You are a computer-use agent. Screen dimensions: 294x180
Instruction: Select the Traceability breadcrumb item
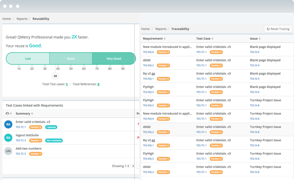pyautogui.click(x=180, y=29)
